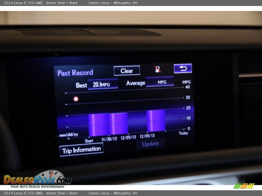The width and height of the screenshot is (262, 196).
Task: Tap the Start label on the date axis
Action: pos(89,141)
